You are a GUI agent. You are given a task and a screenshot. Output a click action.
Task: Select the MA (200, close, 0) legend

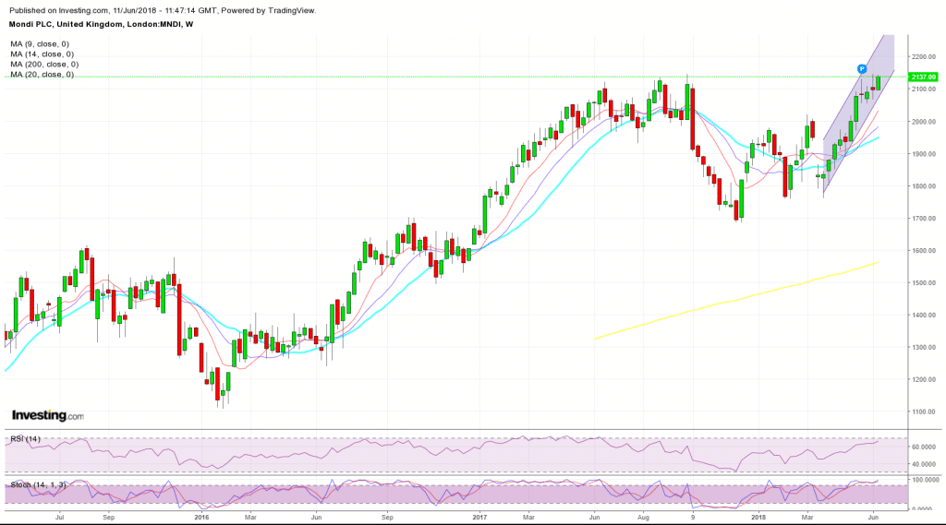44,65
